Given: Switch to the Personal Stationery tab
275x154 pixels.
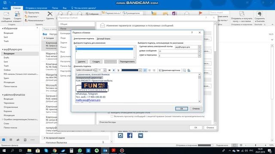Looking at the screenshot, I should [x=104, y=38].
